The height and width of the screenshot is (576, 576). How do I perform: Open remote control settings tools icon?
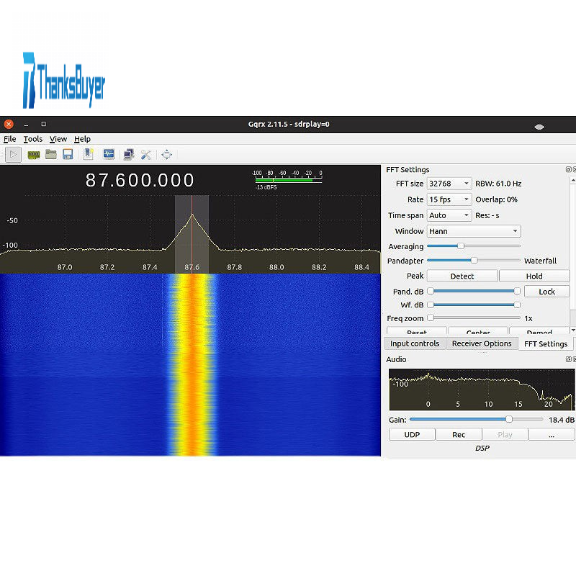click(x=146, y=154)
